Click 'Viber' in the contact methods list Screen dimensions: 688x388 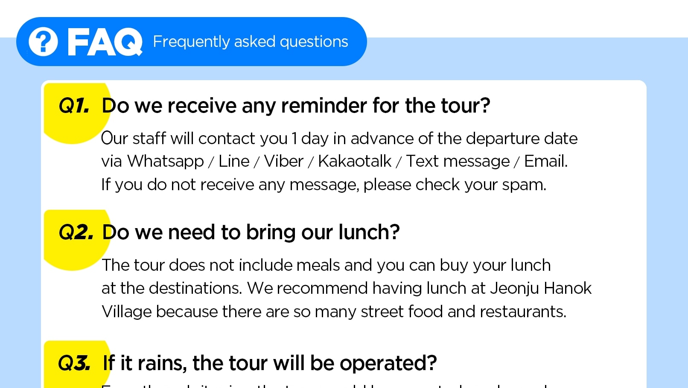283,161
